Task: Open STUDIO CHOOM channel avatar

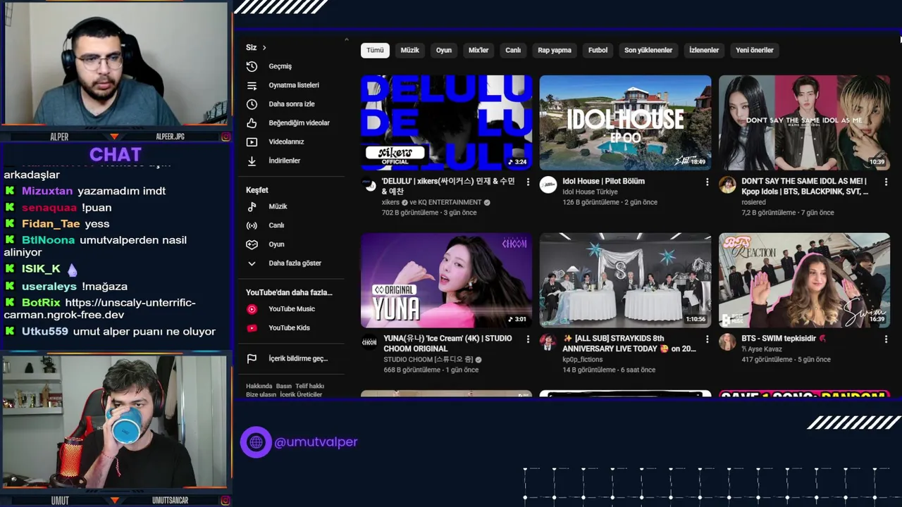Action: 369,342
